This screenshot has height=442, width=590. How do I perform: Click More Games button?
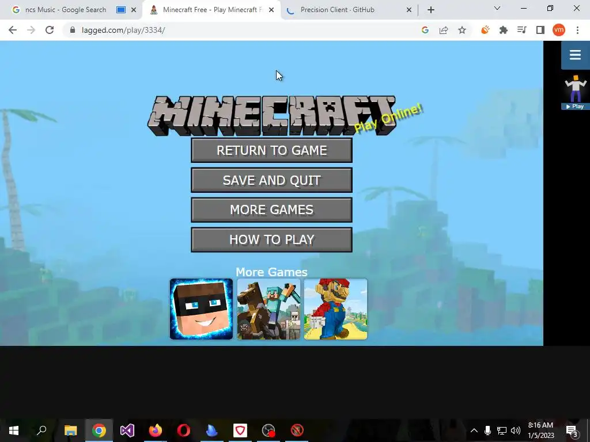pyautogui.click(x=272, y=209)
